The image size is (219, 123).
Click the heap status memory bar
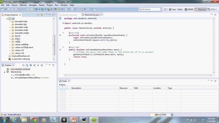(x=160, y=115)
